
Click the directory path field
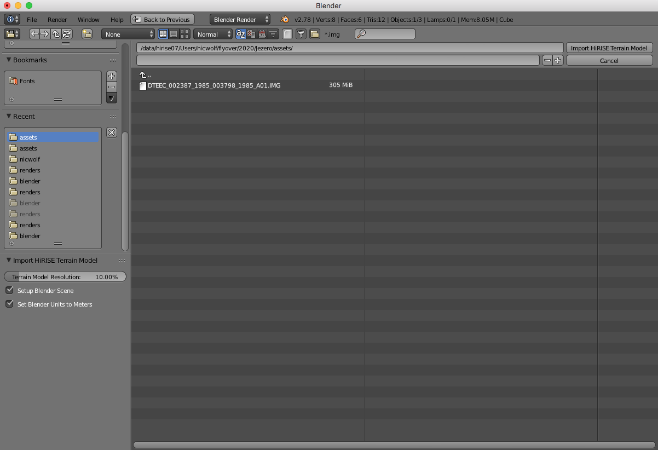click(x=350, y=48)
